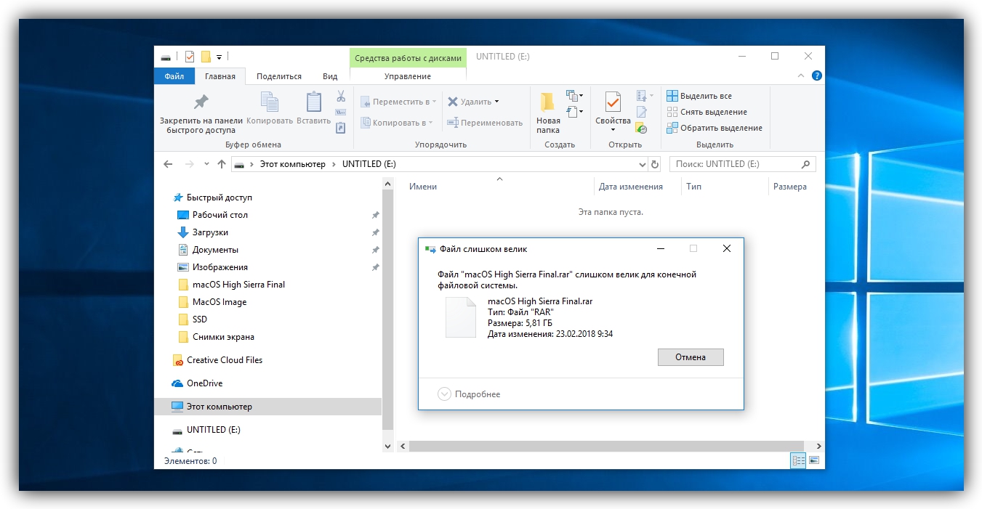The image size is (982, 509).
Task: Switch to large thumbnails view icon
Action: click(814, 460)
